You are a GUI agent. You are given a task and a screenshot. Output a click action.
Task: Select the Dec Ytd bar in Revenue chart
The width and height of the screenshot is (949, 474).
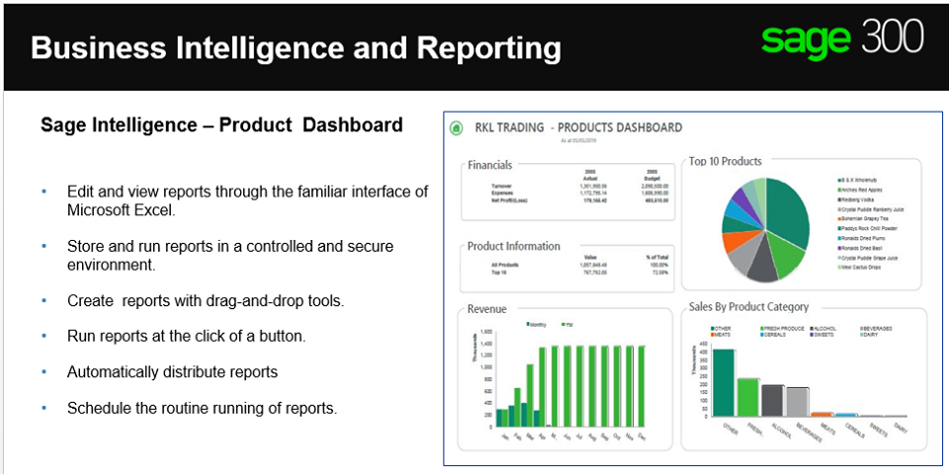click(641, 386)
